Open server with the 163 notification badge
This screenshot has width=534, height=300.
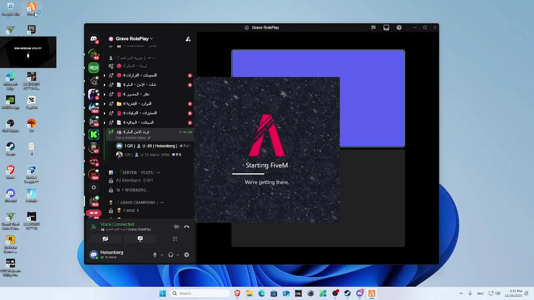point(94,107)
